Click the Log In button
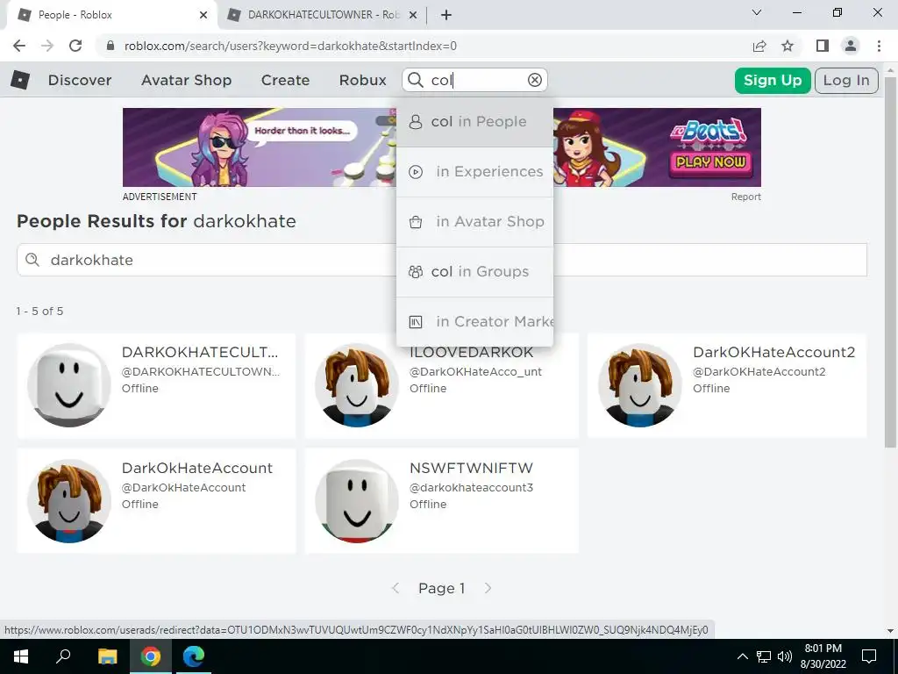Viewport: 898px width, 674px height. click(846, 80)
